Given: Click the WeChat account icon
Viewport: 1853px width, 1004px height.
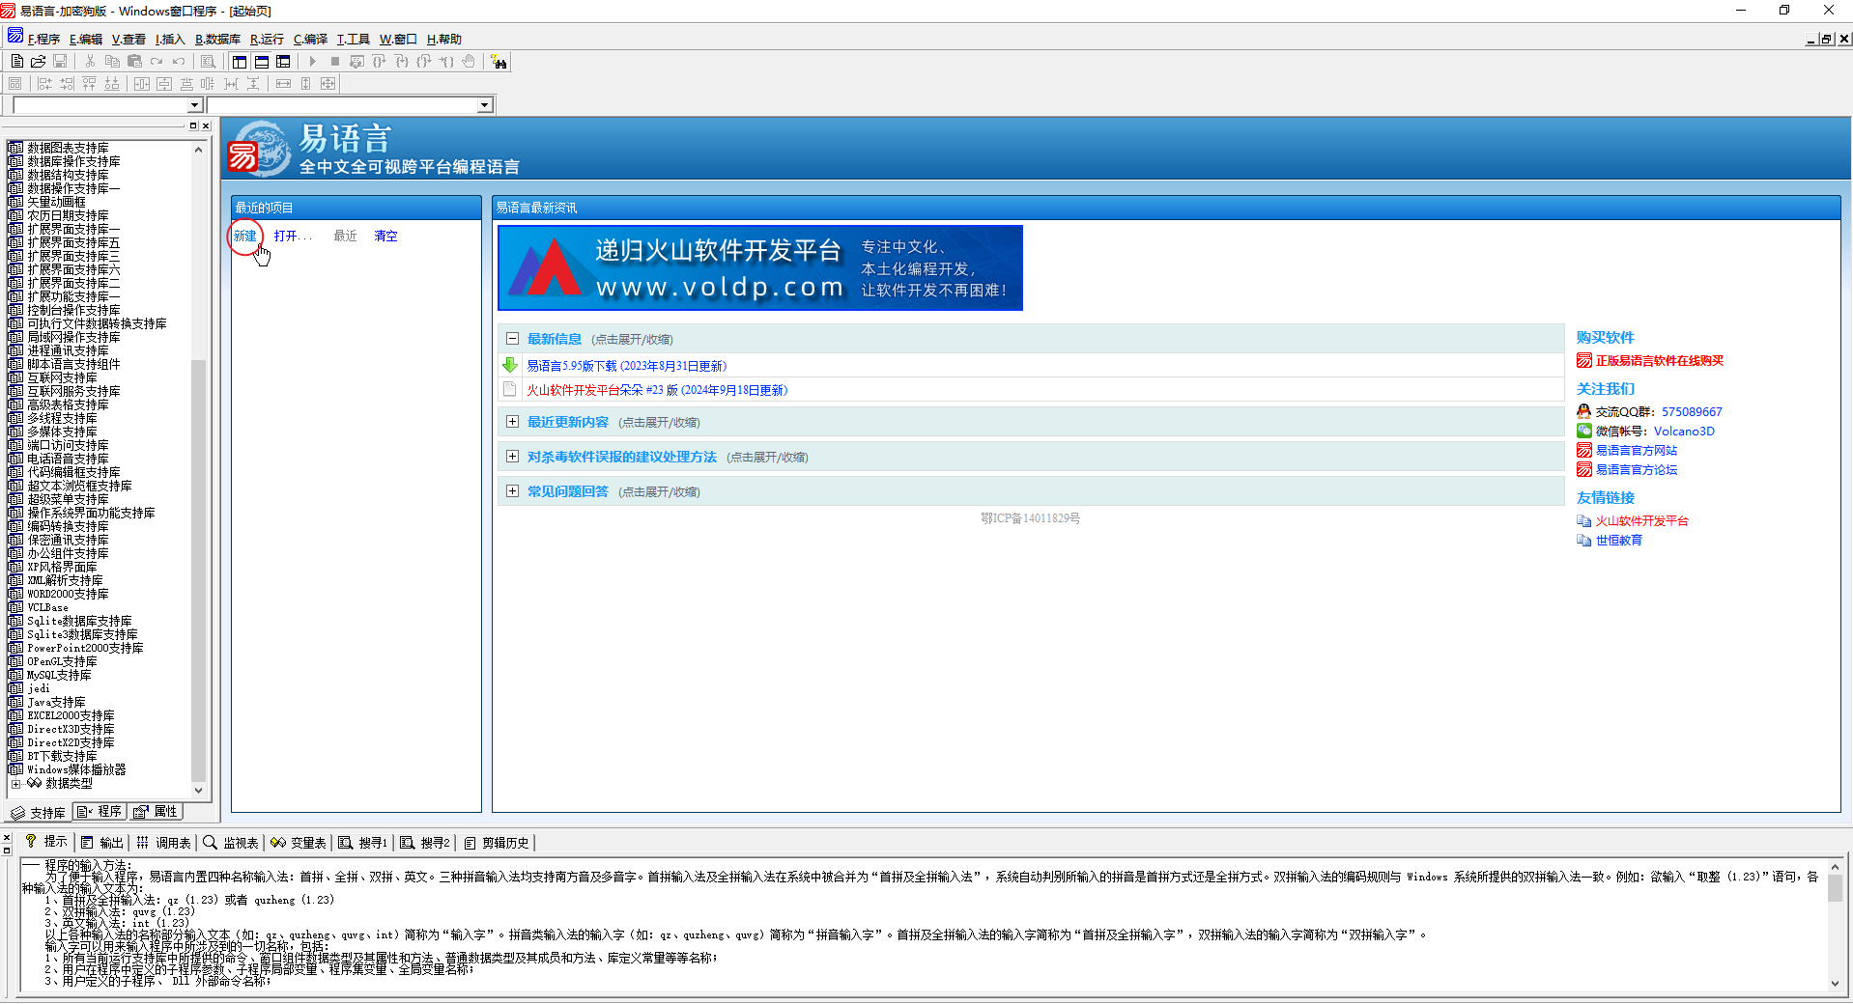Looking at the screenshot, I should point(1584,431).
